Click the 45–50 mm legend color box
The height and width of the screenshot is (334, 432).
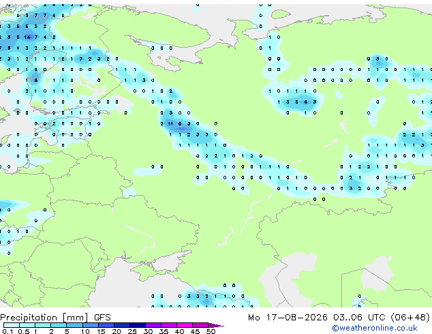(x=200, y=325)
